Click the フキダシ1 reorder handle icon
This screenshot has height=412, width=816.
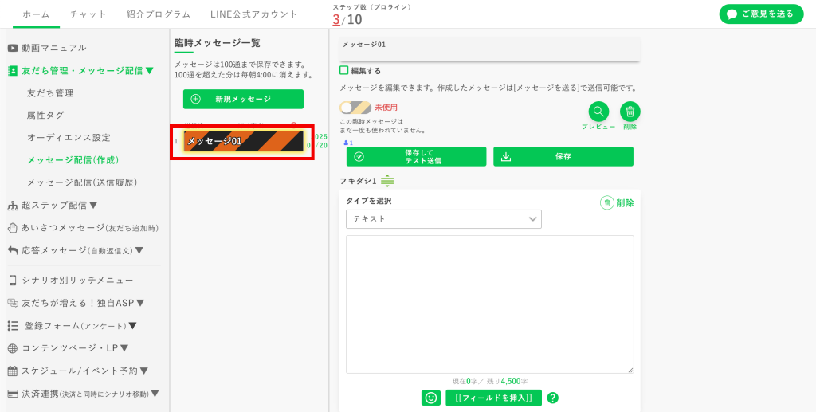[387, 181]
